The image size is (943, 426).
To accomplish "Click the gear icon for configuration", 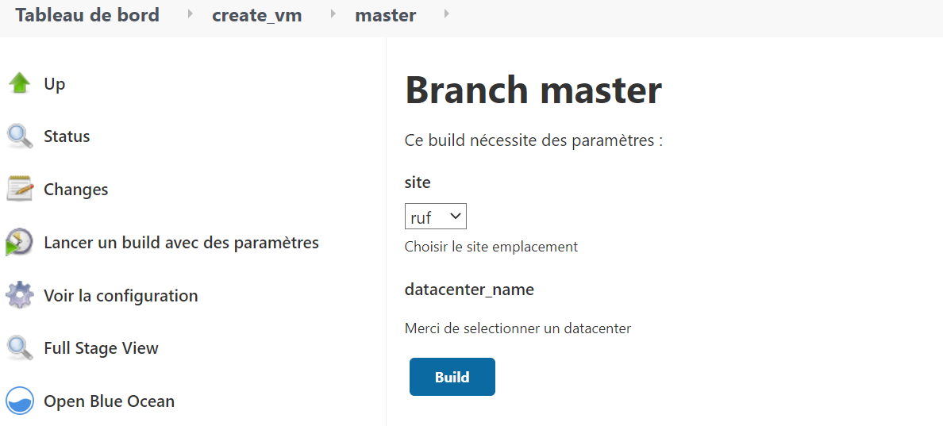I will (19, 295).
